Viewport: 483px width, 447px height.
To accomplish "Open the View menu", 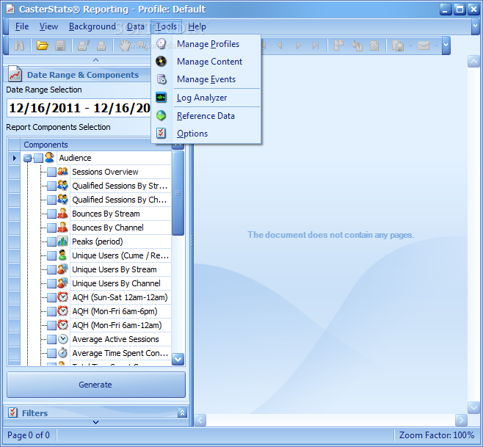I will 48,26.
